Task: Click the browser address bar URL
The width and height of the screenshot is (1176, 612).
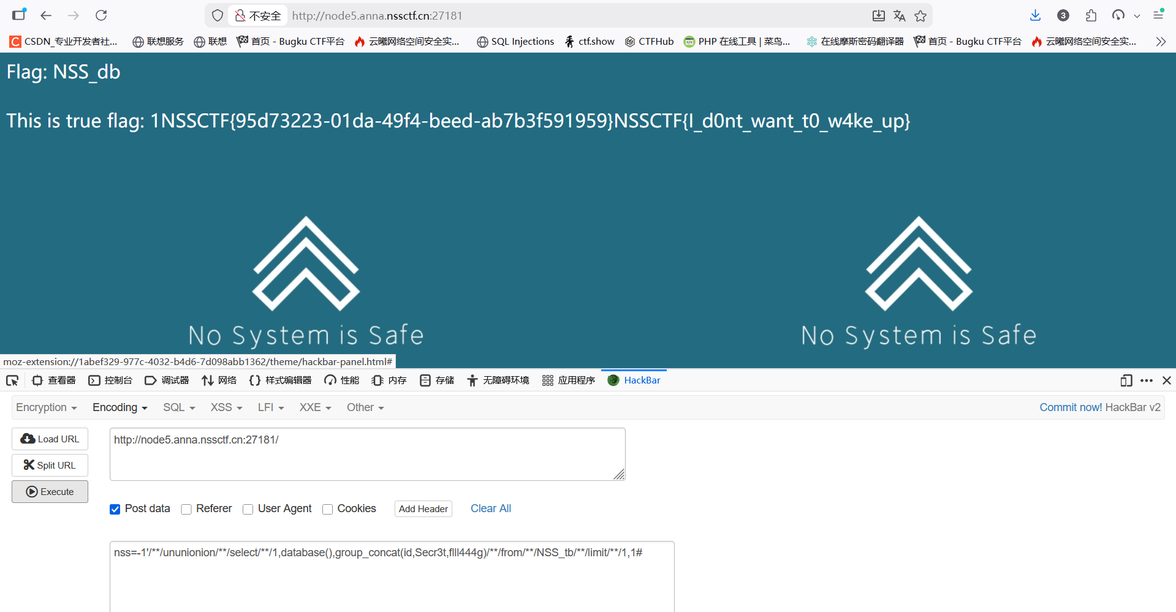Action: click(x=377, y=16)
